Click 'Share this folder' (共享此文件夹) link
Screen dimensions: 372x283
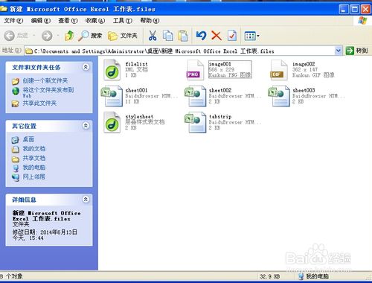(39, 104)
